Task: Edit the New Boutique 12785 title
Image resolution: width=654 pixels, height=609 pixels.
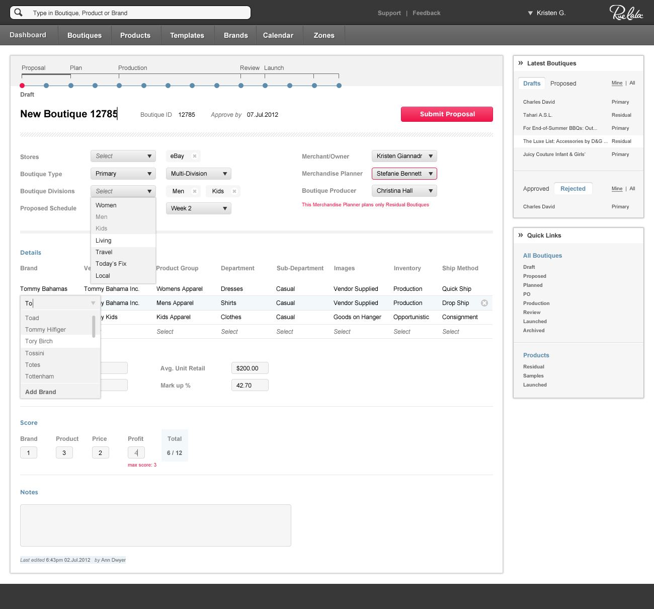Action: 69,114
